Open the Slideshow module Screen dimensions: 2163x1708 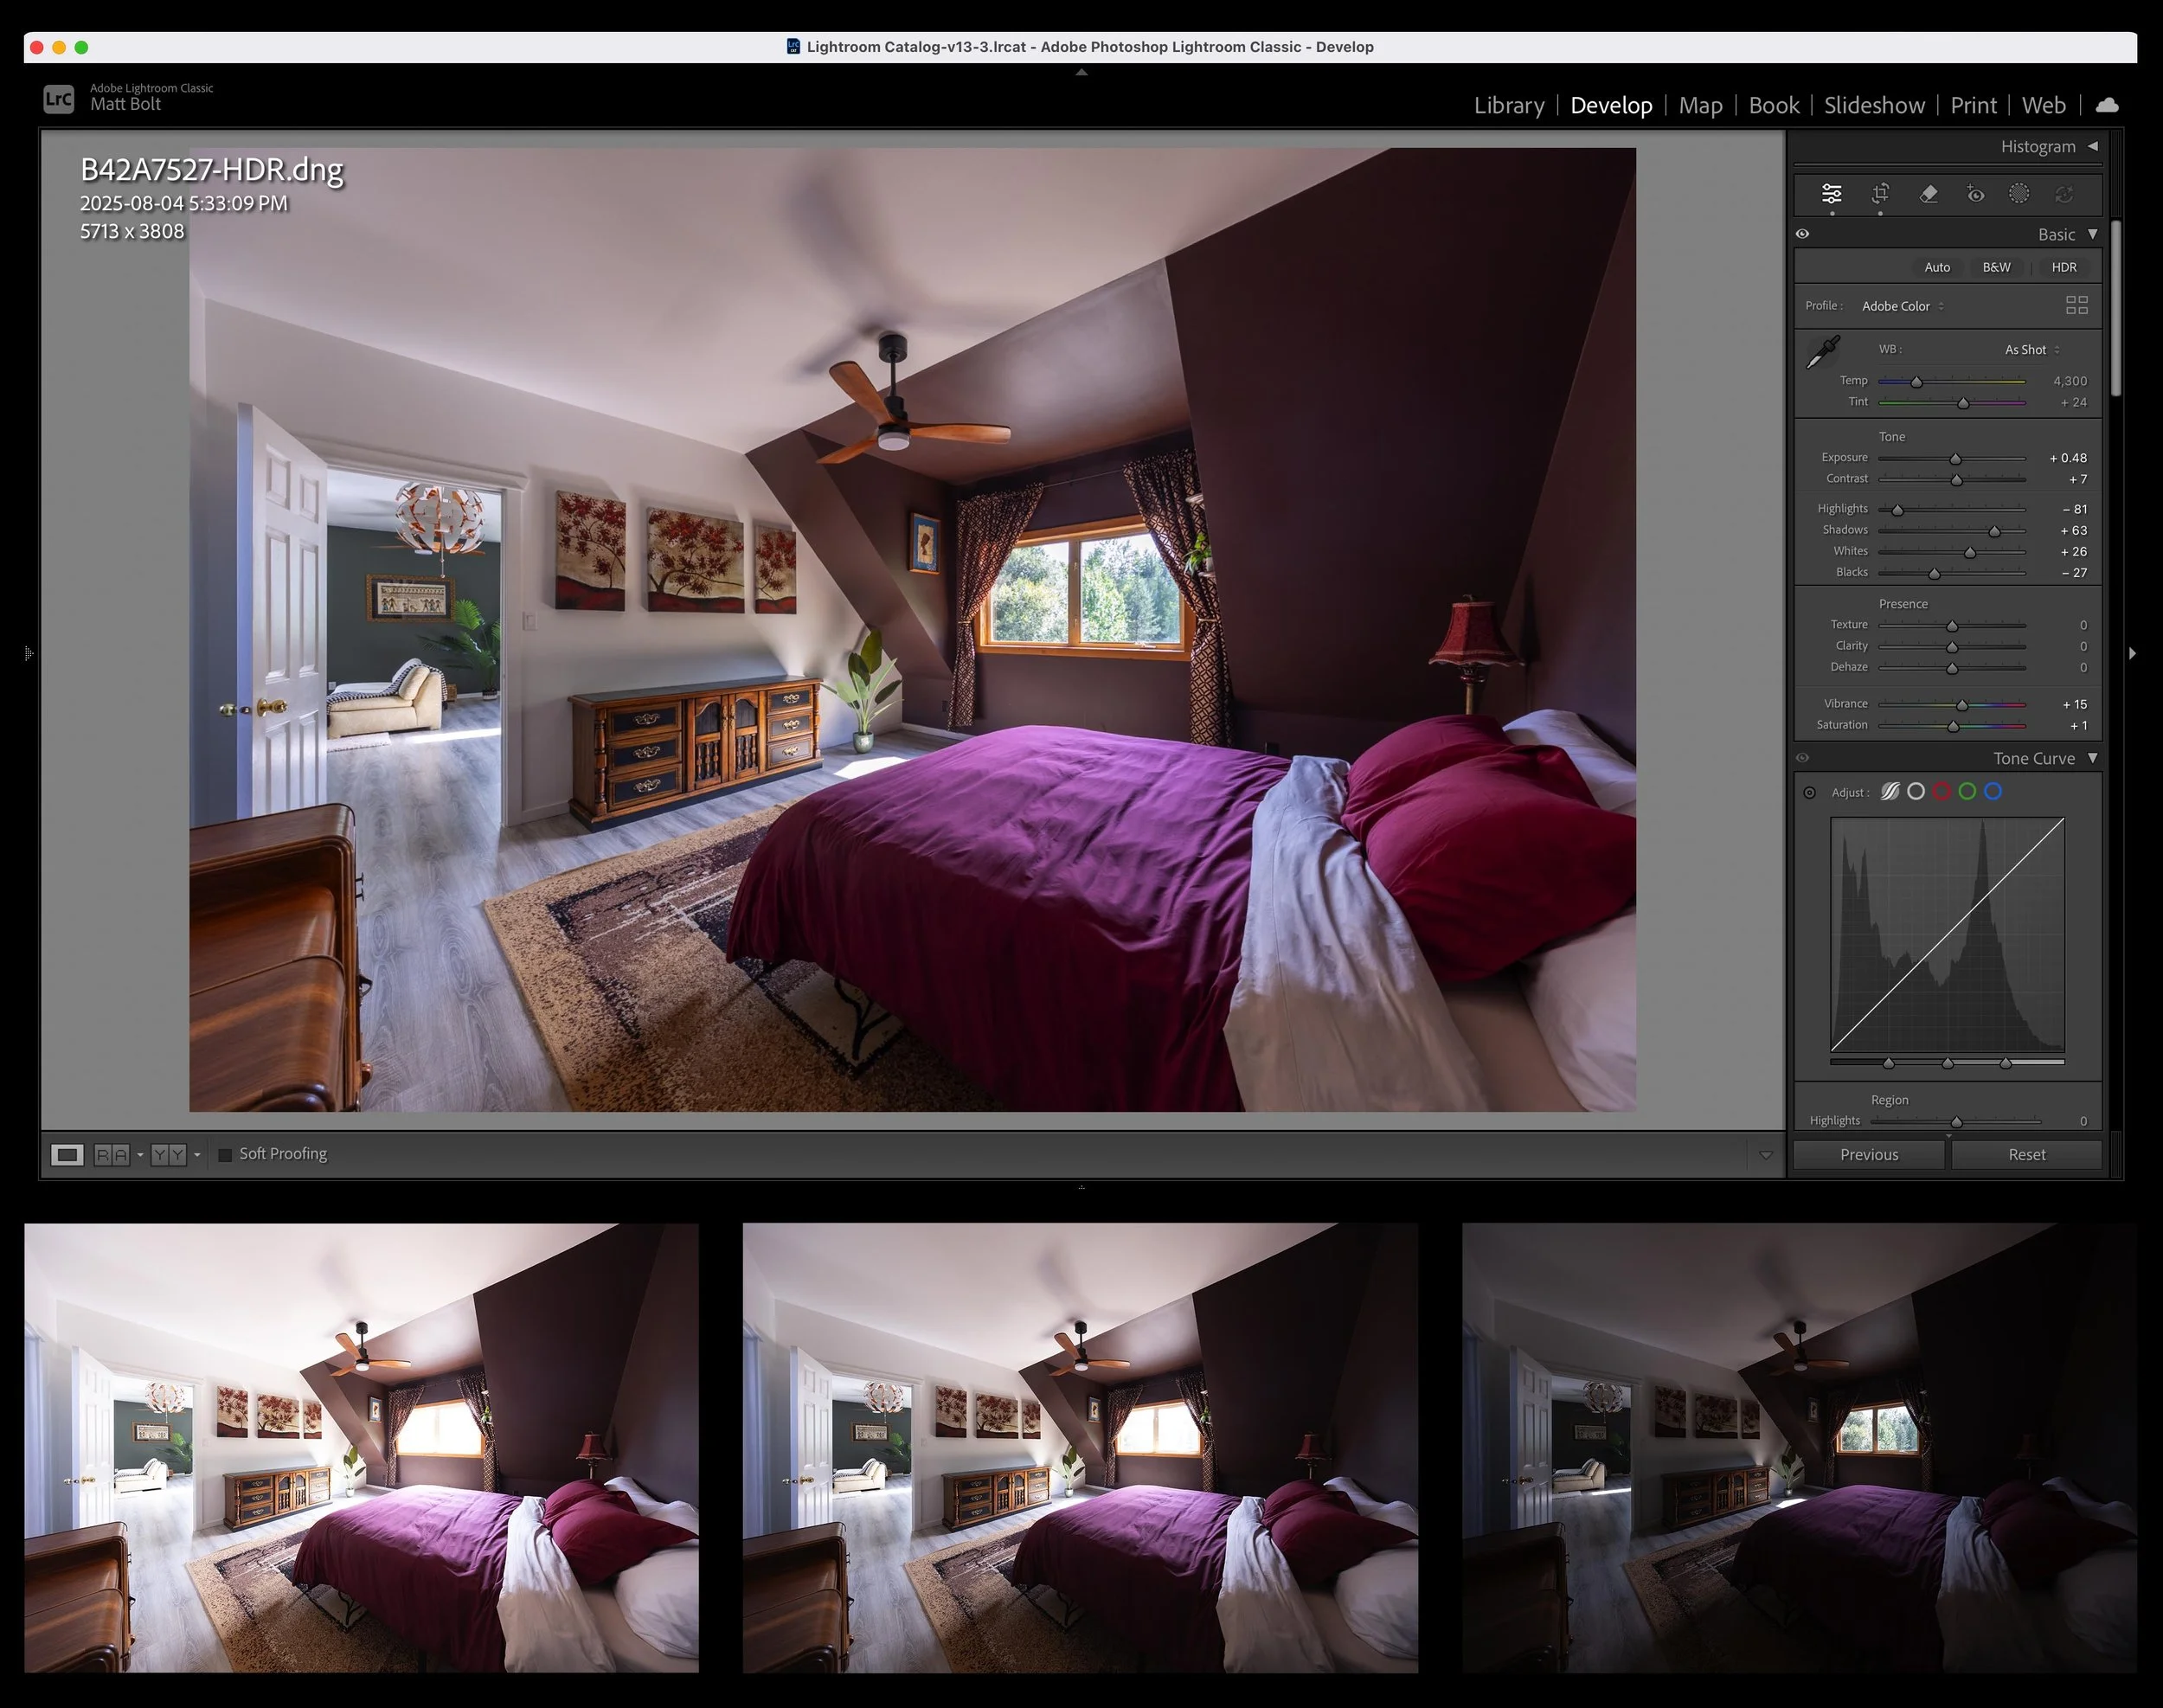[x=1873, y=105]
